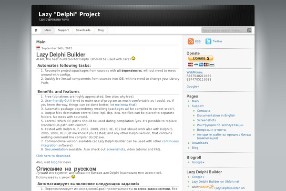This screenshot has height=191, width=286.
Task: Open Support in Pages list
Action: pyautogui.click(x=197, y=106)
